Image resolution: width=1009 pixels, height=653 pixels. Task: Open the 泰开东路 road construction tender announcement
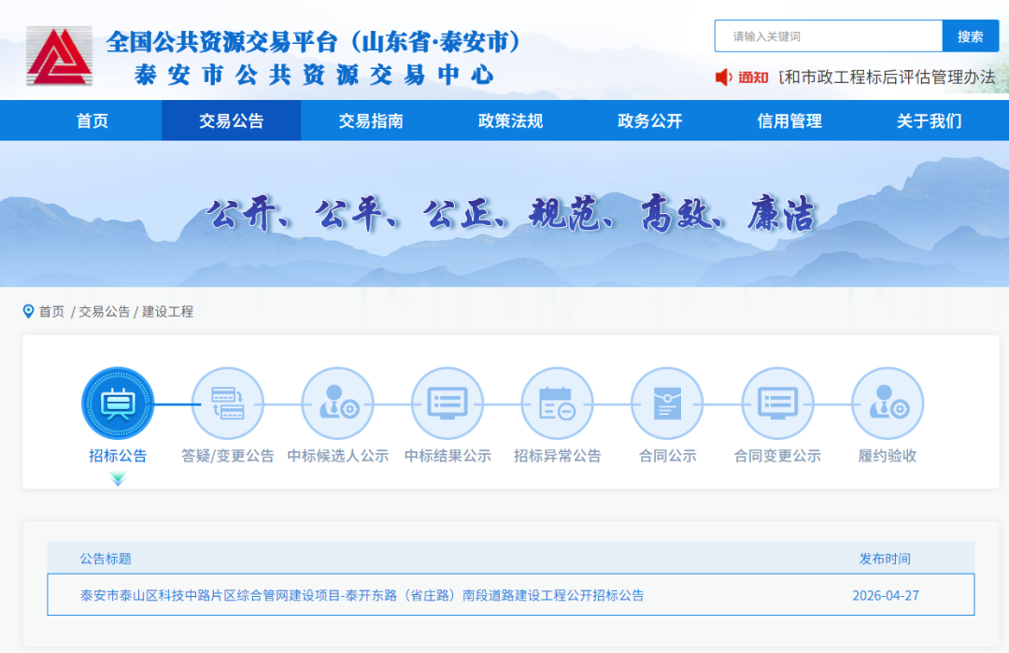(x=362, y=595)
